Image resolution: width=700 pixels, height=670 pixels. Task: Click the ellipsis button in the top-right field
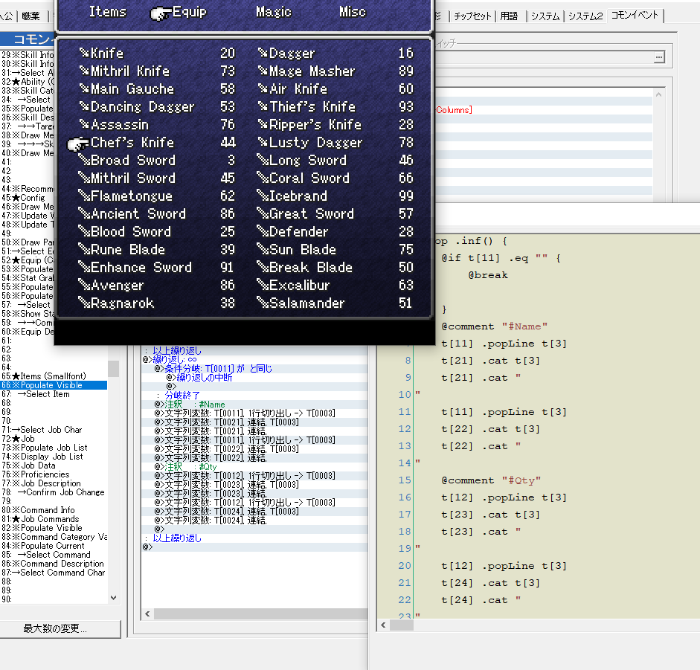[658, 57]
